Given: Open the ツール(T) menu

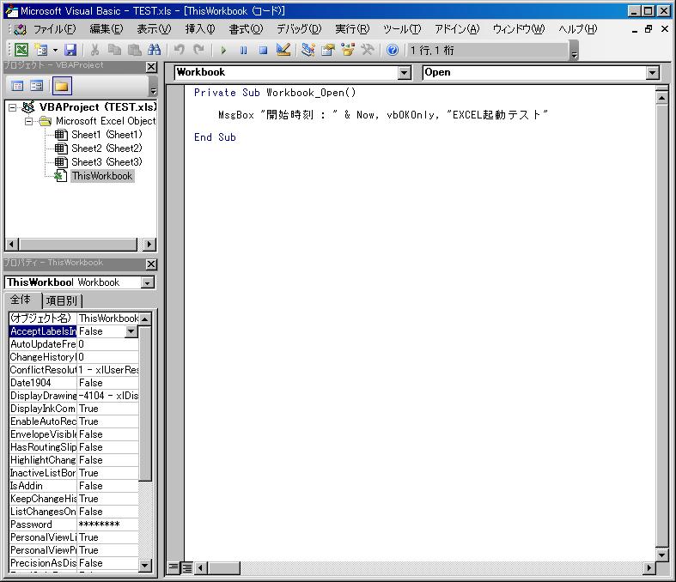Looking at the screenshot, I should [x=401, y=29].
